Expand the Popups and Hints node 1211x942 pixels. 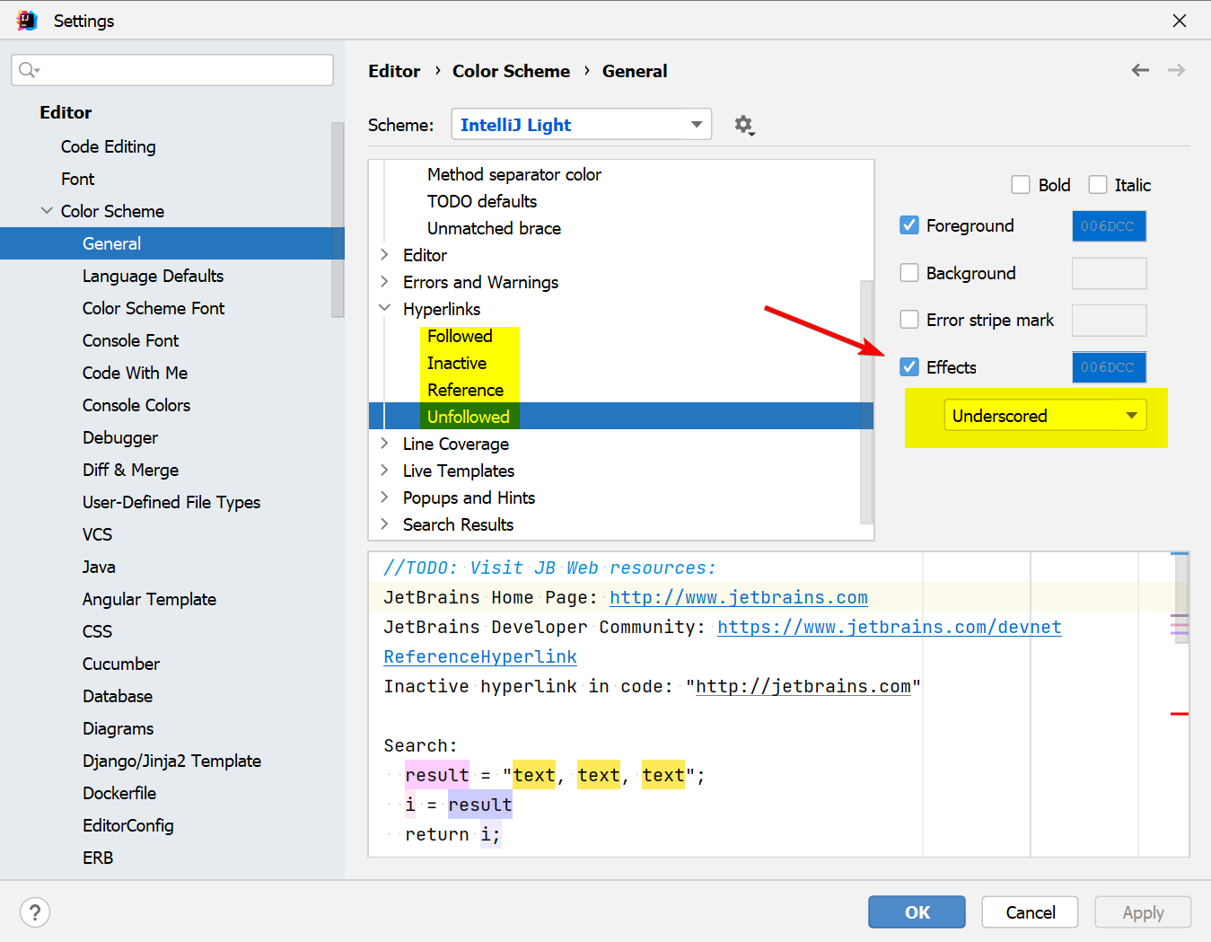(385, 497)
